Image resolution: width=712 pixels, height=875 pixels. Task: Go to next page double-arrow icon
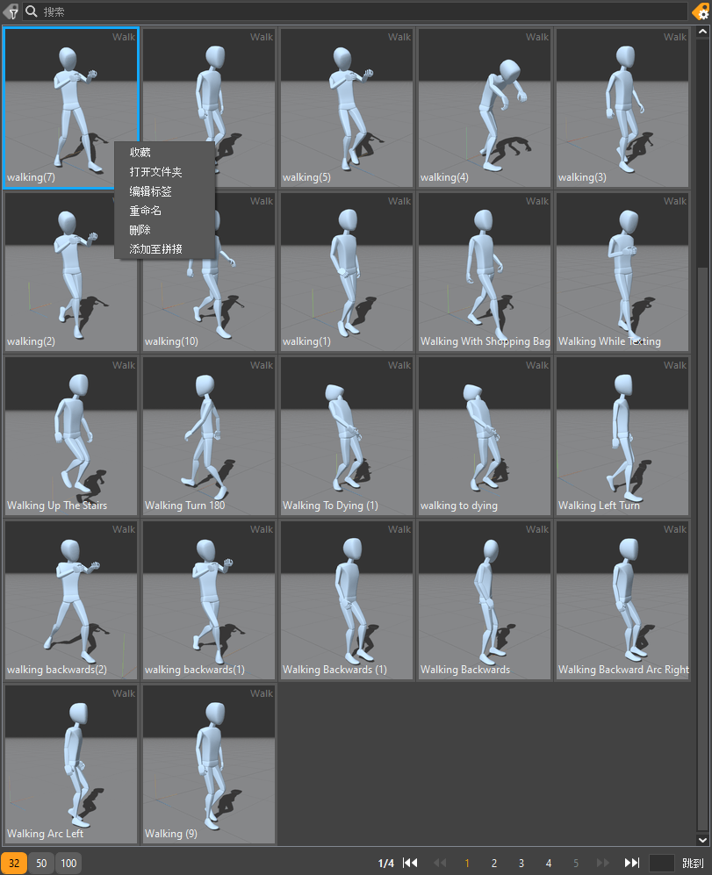pyautogui.click(x=602, y=863)
